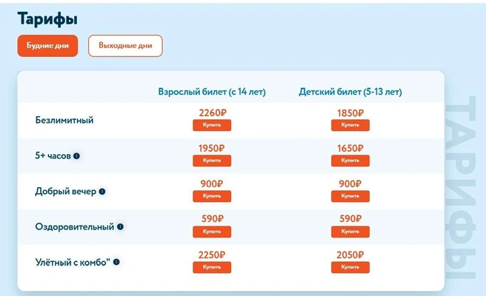Buy adult 5+ часов ticket 1950₽
The width and height of the screenshot is (486, 296).
coord(212,161)
